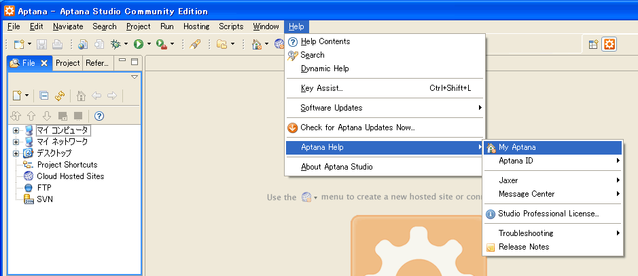Click the new file icon in main toolbar

click(18, 44)
